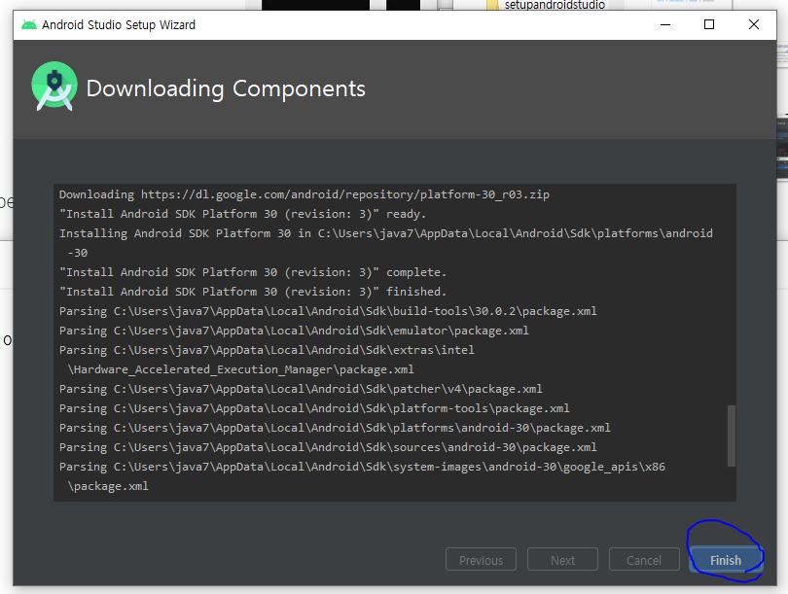Maximize the Setup Wizard window
The width and height of the screenshot is (788, 594).
click(x=709, y=24)
